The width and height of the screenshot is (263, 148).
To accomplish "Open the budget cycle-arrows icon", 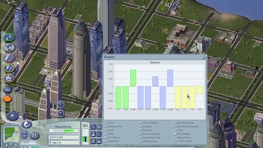I will click(93, 141).
